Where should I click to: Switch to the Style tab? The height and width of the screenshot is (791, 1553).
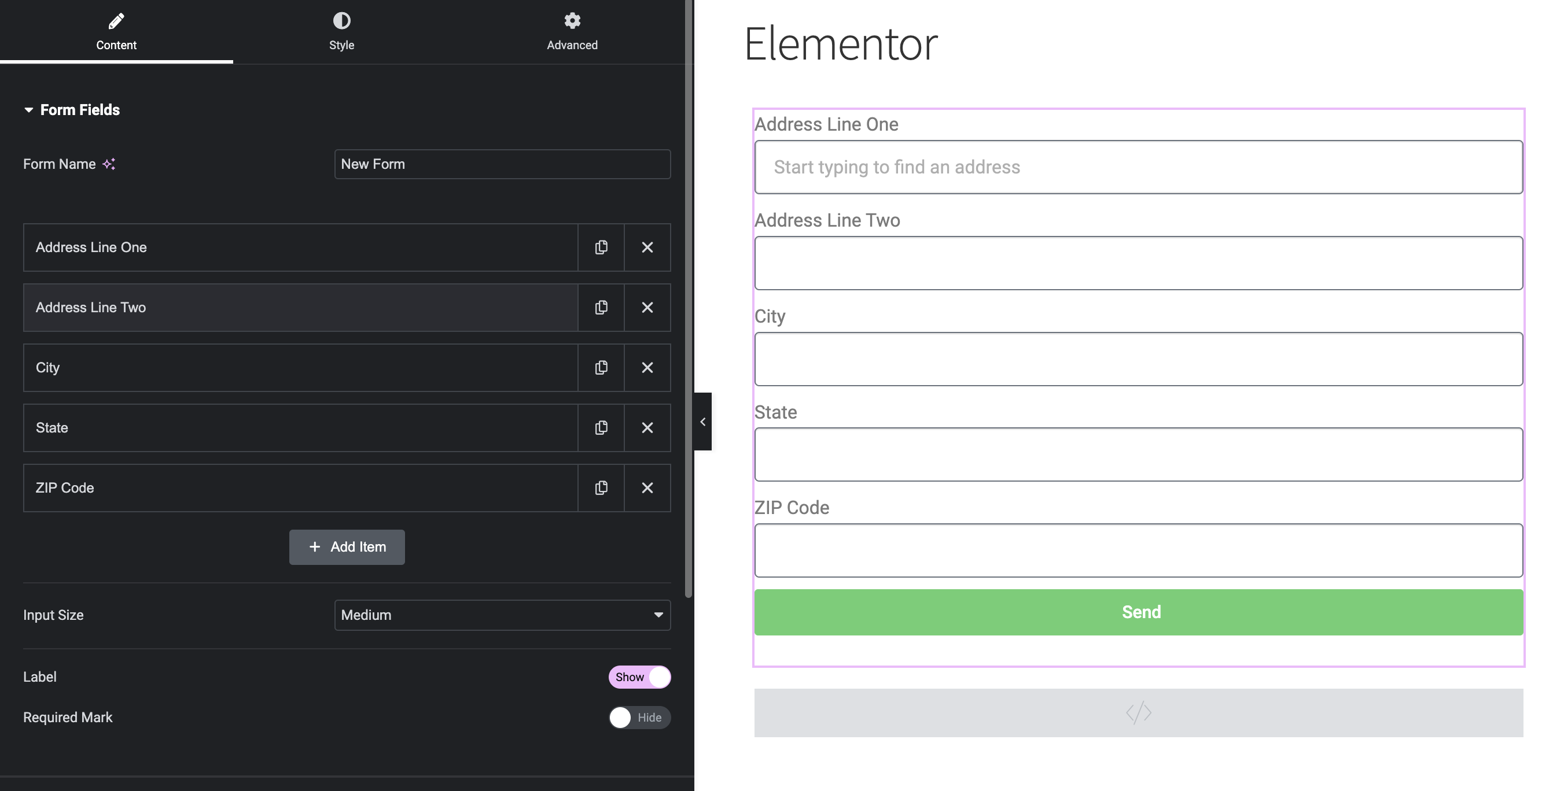341,31
